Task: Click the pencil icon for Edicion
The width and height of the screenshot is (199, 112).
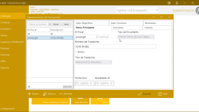Action: pyautogui.click(x=45, y=94)
